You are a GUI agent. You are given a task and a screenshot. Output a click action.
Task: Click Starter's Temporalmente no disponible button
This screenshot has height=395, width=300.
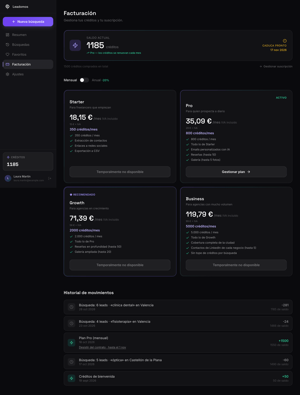[x=120, y=172]
